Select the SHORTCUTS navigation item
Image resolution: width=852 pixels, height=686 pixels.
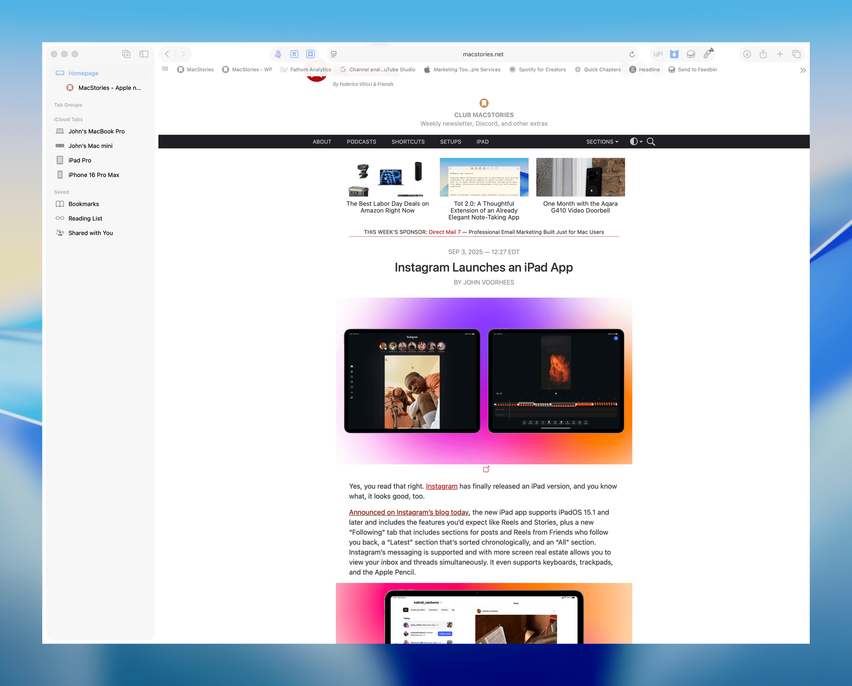click(408, 142)
